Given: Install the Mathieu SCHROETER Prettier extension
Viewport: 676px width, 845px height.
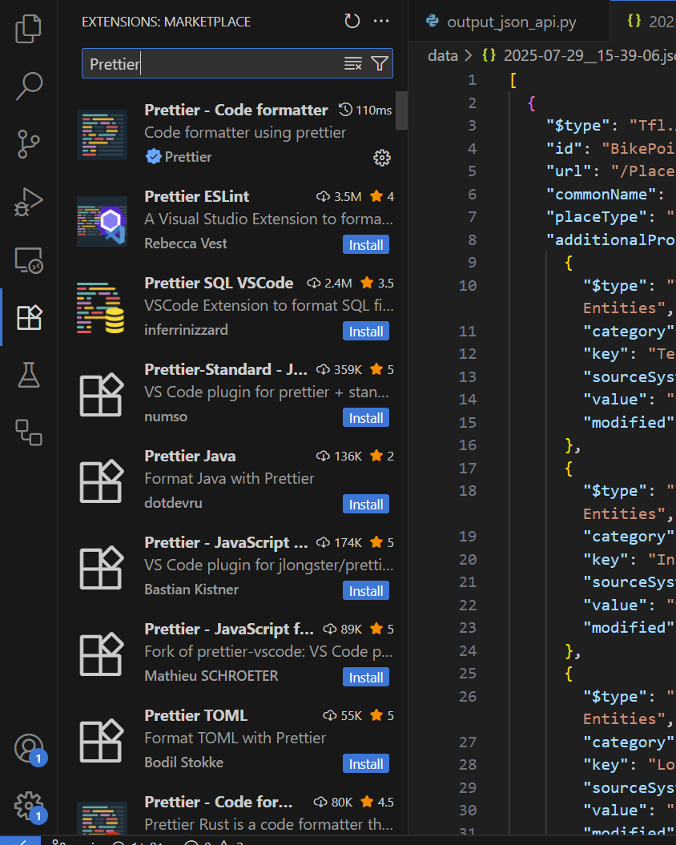Looking at the screenshot, I should 365,678.
